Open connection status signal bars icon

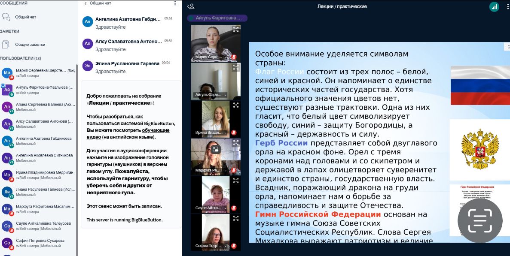click(x=494, y=6)
